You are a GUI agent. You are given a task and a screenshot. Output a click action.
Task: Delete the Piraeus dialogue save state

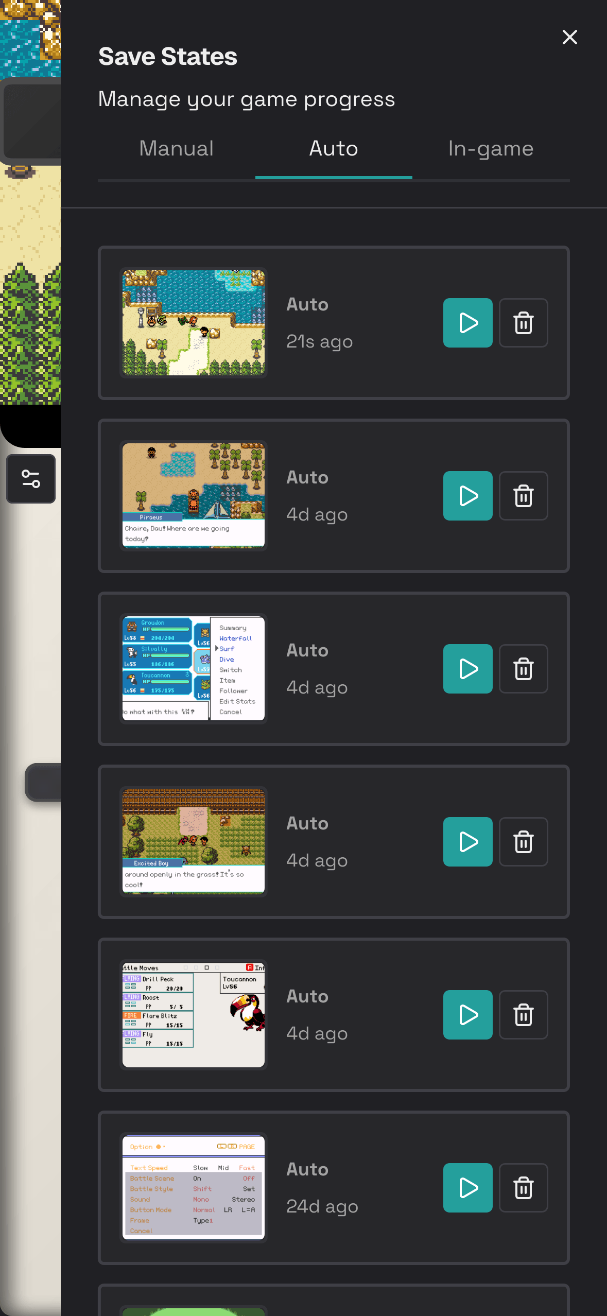[524, 496]
